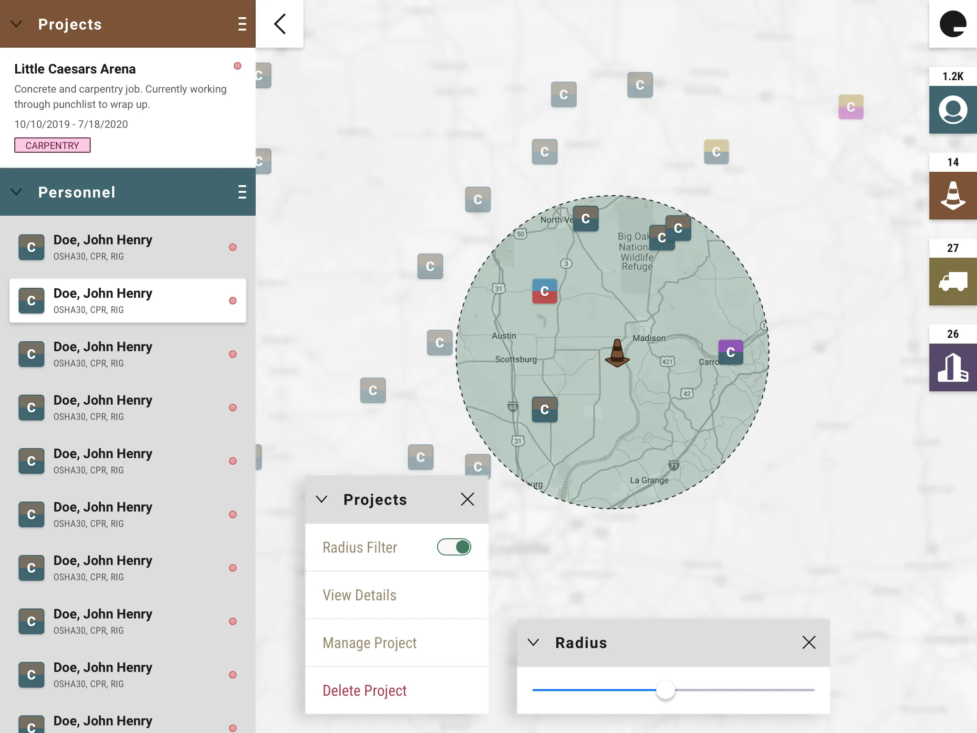Click the 1.2K personnel count label
977x733 pixels.
click(x=953, y=76)
